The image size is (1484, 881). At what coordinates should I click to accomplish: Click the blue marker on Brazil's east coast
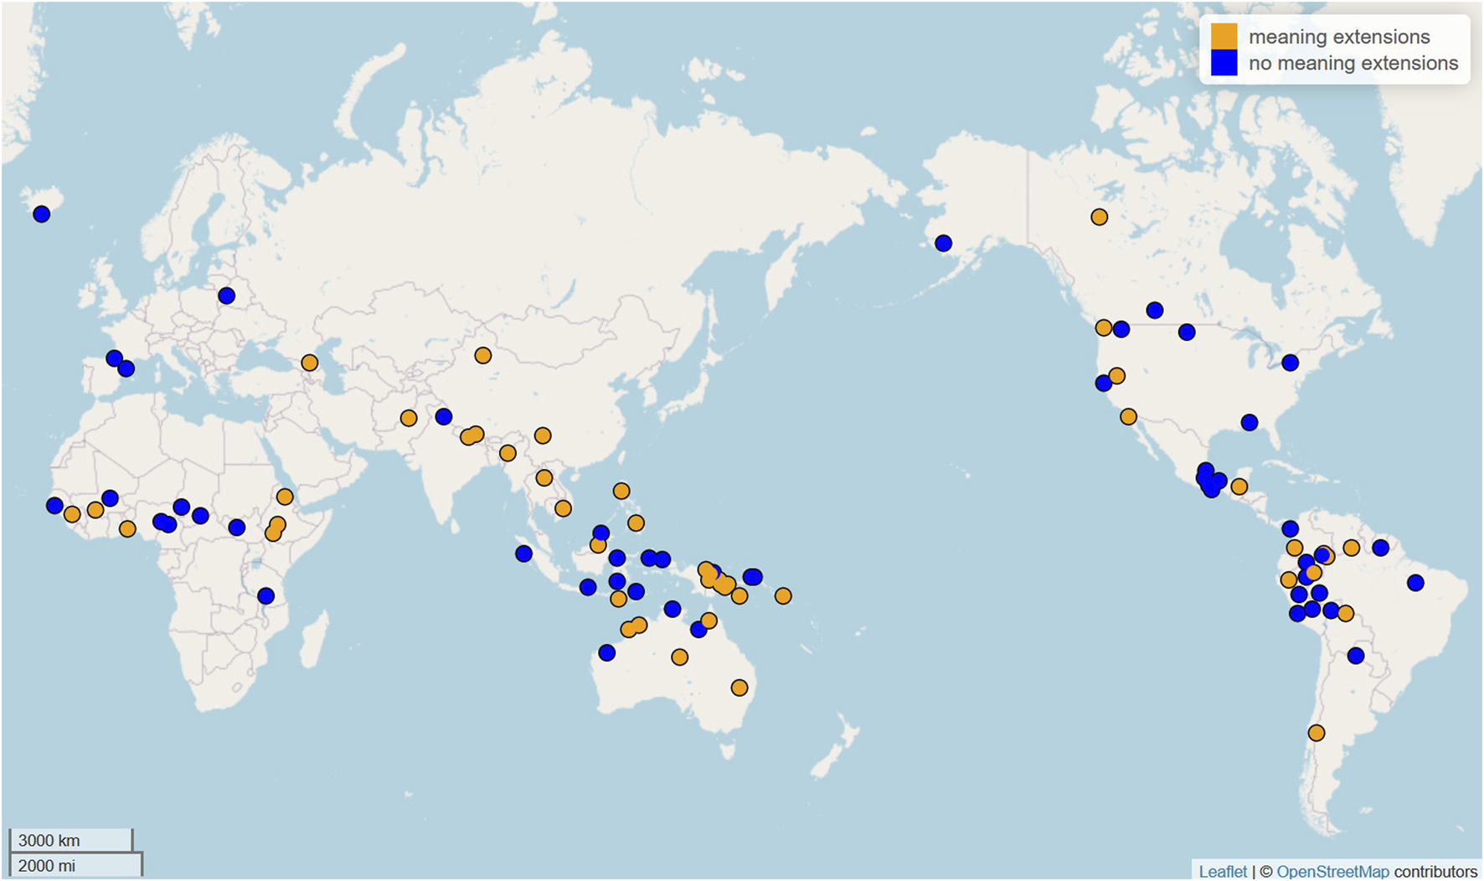1414,583
